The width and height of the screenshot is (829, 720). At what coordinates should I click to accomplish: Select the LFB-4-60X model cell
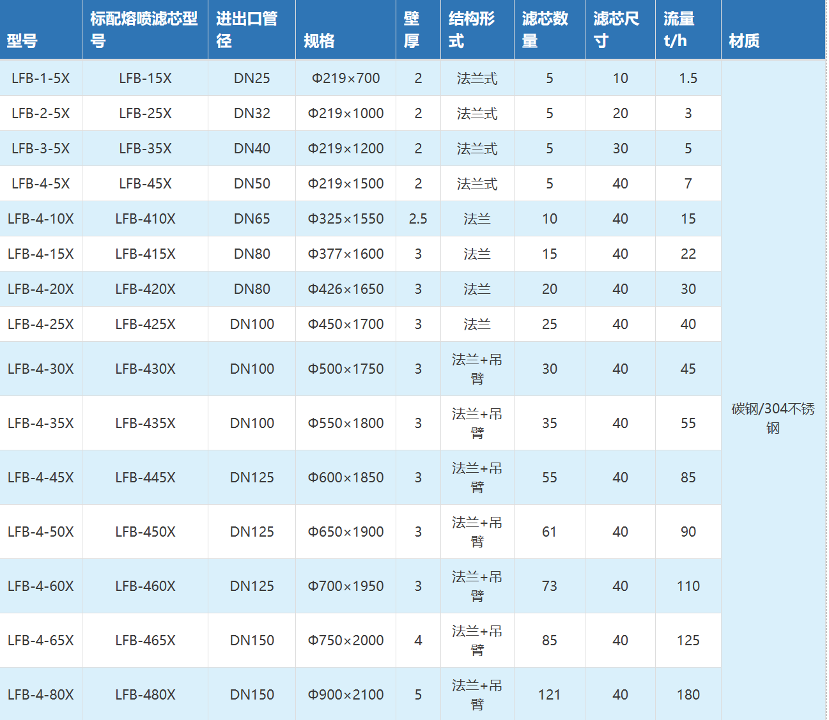click(x=41, y=586)
